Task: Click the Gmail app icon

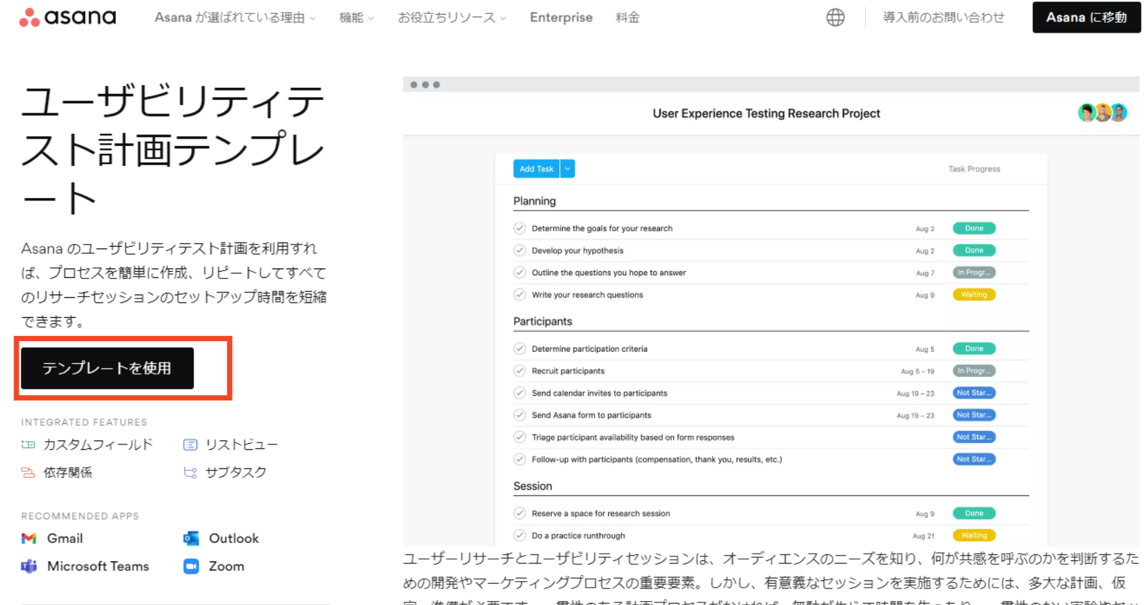Action: [29, 538]
